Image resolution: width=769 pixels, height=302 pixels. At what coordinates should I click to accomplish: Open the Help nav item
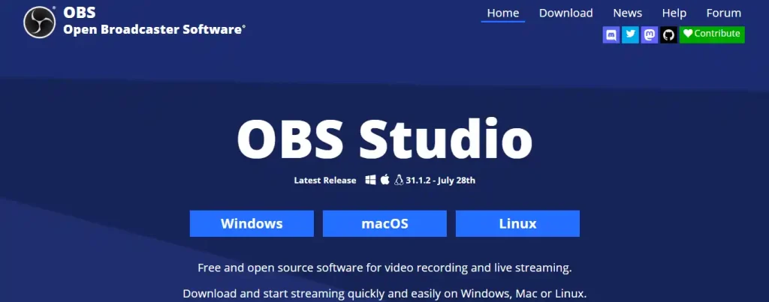click(x=674, y=13)
